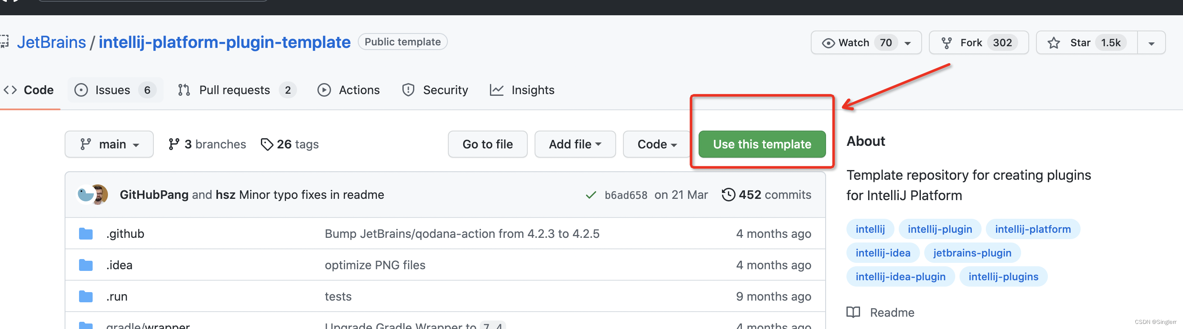Expand the green-adjacent Code dropdown button
This screenshot has width=1183, height=329.
coord(657,144)
